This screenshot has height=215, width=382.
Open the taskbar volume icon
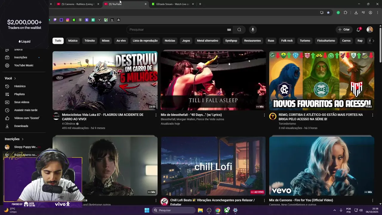(361, 210)
